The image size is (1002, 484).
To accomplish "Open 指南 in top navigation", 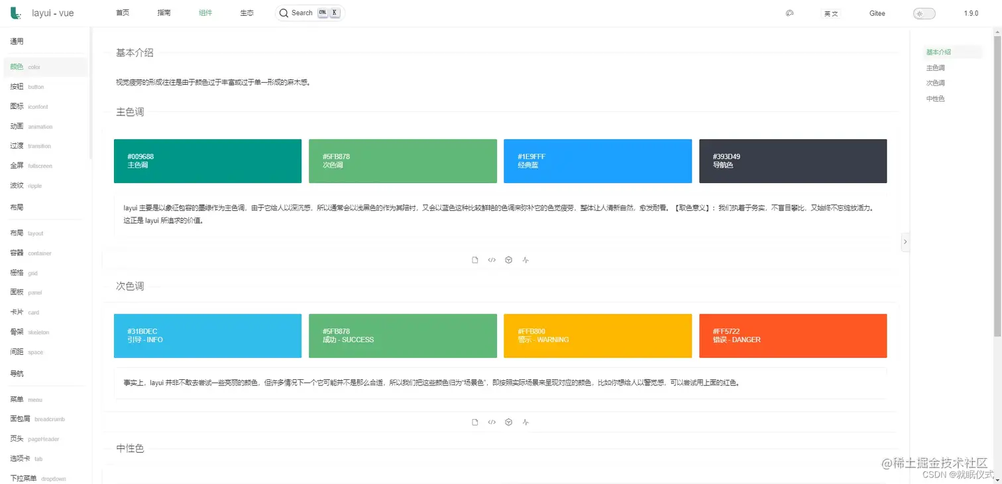I will point(164,13).
